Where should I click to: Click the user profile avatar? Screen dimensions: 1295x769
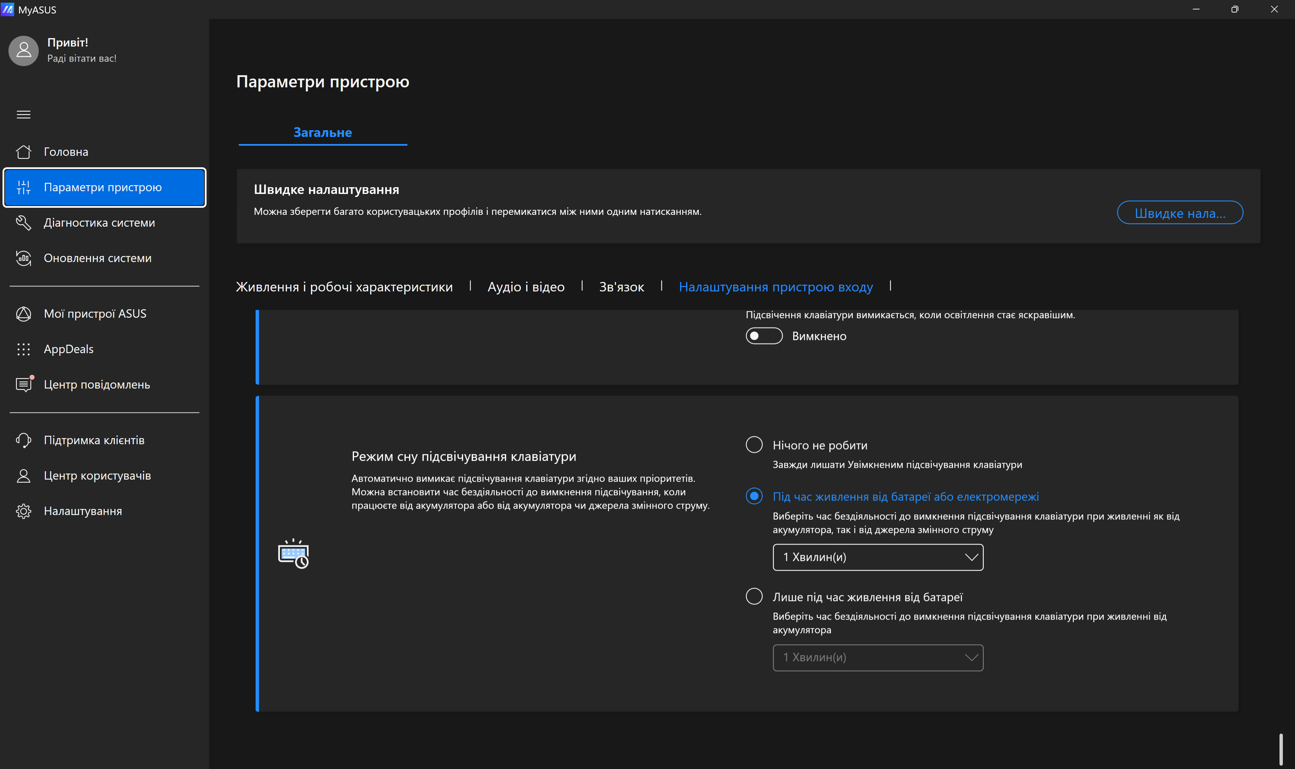tap(23, 50)
